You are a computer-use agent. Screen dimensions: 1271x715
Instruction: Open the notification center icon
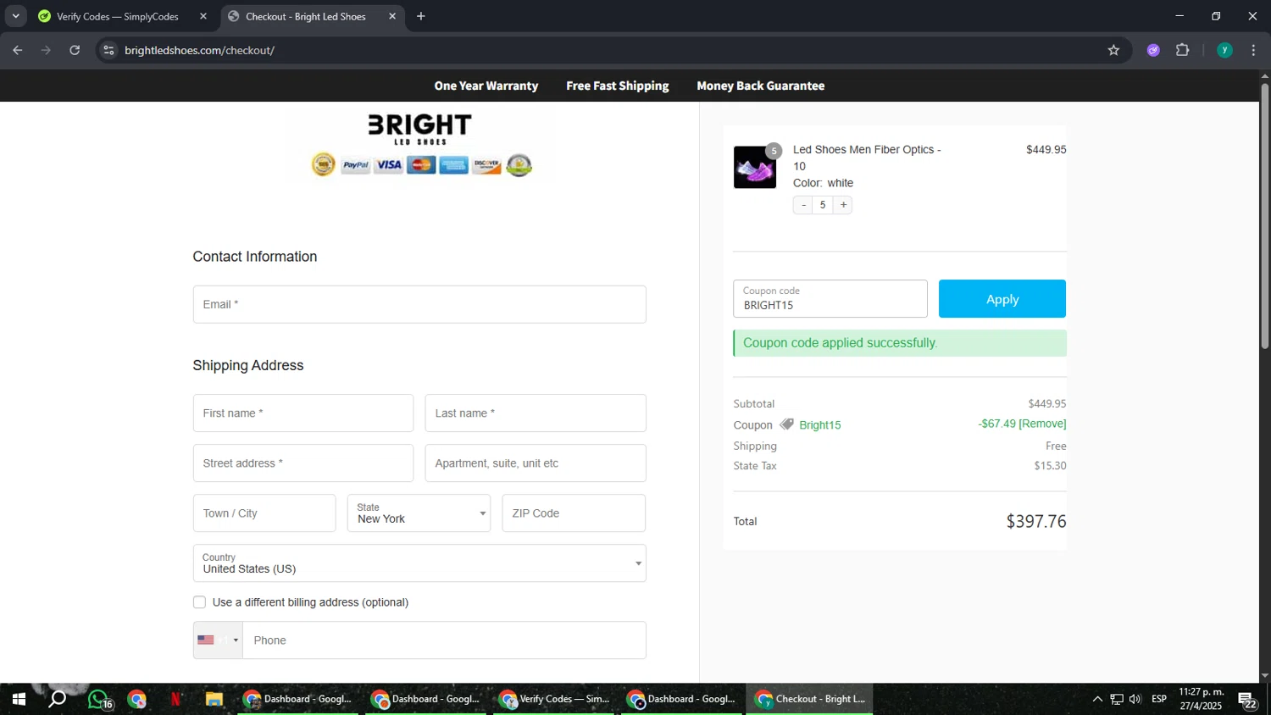pos(1247,701)
